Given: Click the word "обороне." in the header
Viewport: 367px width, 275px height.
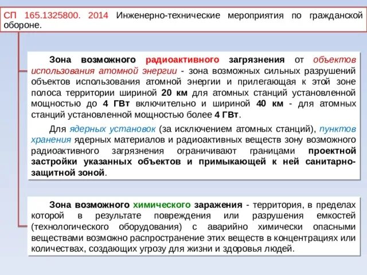Looking at the screenshot, I should pyautogui.click(x=23, y=25).
